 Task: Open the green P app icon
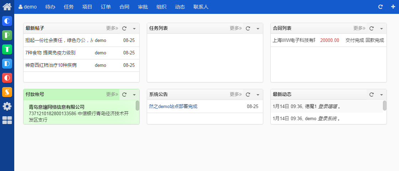pyautogui.click(x=7, y=35)
